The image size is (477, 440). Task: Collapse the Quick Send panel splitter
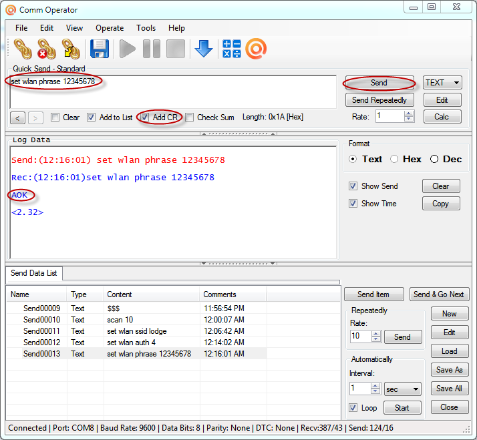coord(238,134)
